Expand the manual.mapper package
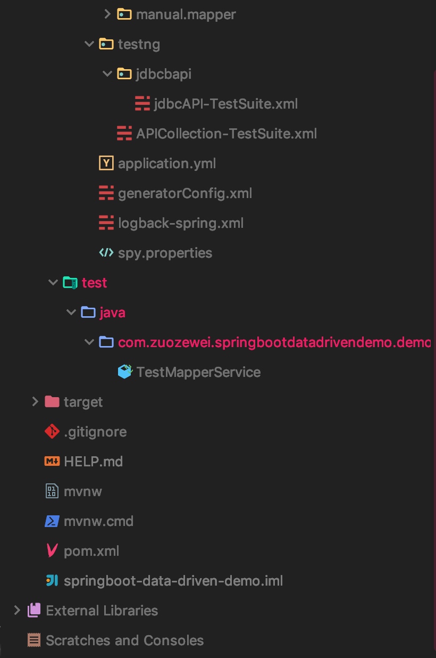Image resolution: width=436 pixels, height=658 pixels. pos(107,14)
